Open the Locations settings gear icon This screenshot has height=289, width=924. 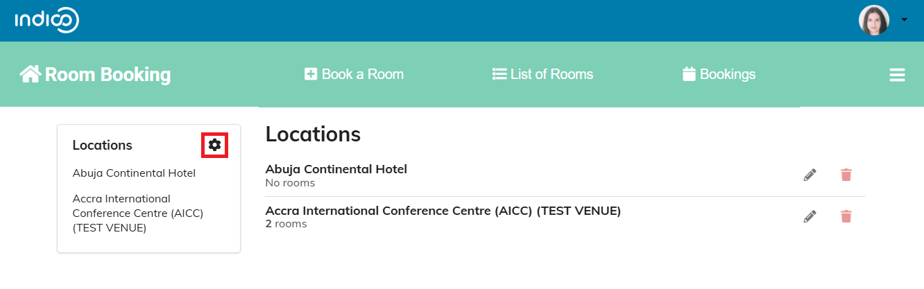(x=215, y=145)
